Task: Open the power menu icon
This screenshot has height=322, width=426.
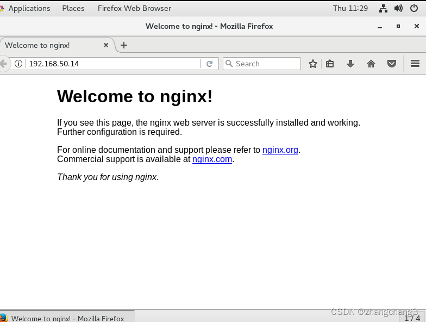Action: coord(414,9)
